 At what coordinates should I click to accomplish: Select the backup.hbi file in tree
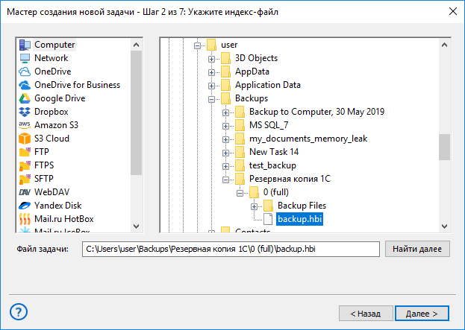[x=299, y=219]
